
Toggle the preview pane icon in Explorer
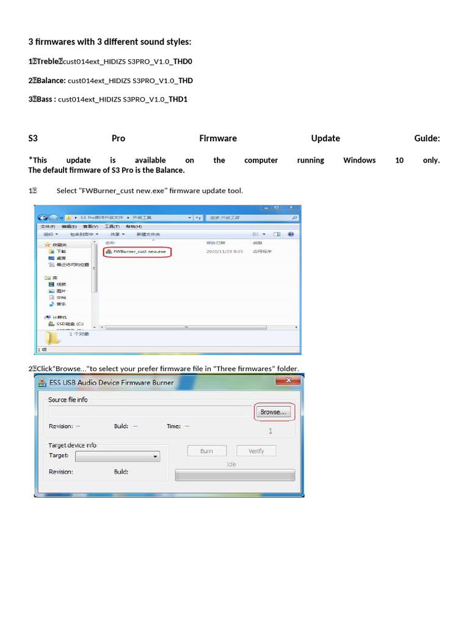(277, 234)
